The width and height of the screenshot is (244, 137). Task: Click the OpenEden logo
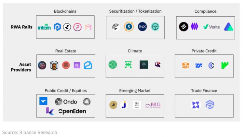(x=72, y=112)
